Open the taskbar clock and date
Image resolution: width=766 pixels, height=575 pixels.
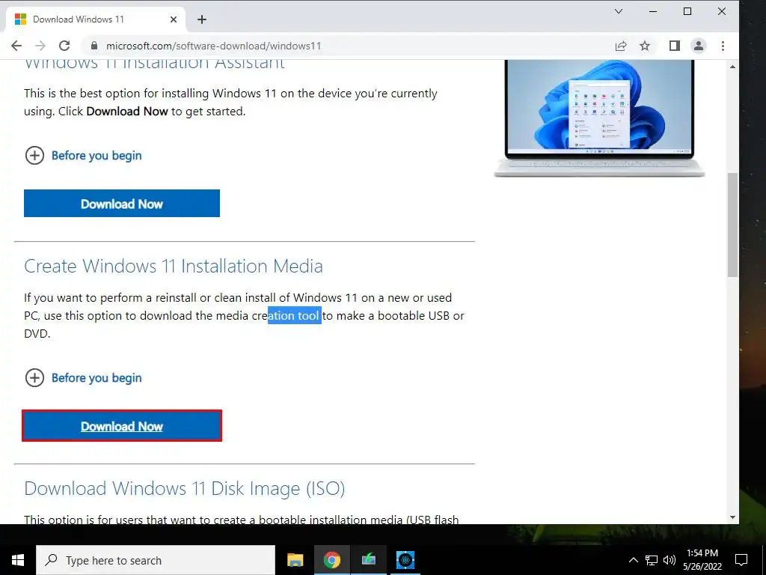point(702,560)
